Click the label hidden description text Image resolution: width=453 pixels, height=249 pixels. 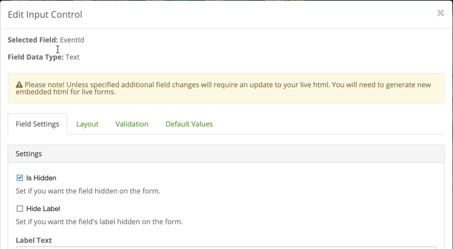point(99,222)
